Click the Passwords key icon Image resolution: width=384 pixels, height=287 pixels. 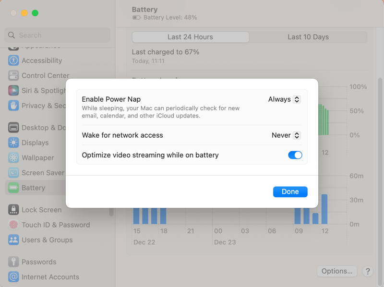(13, 262)
